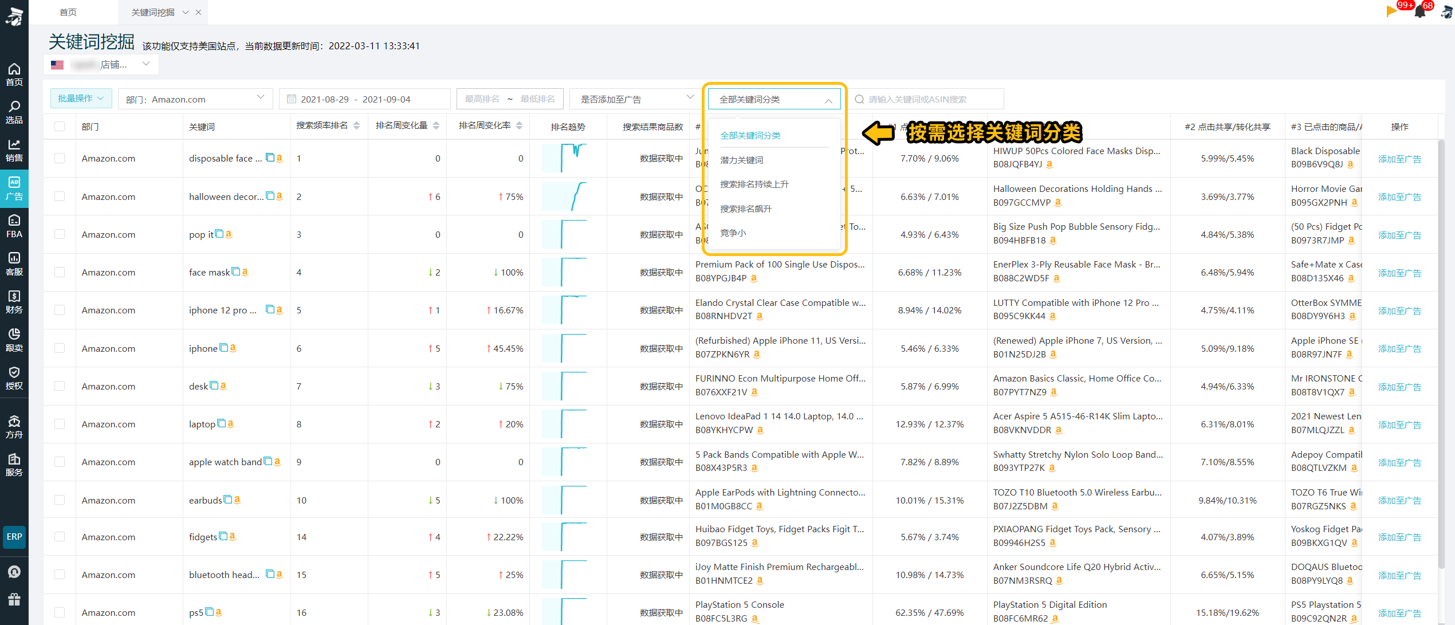This screenshot has width=1455, height=625.
Task: Select 潜力关键词 option
Action: (742, 160)
